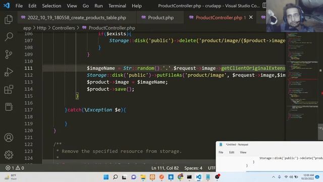Click the 'Spaces: 4' indentation status entry
The image size is (323, 182).
193,168
